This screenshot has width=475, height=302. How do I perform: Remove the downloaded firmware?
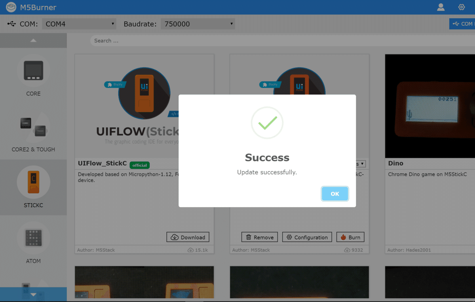coord(260,237)
